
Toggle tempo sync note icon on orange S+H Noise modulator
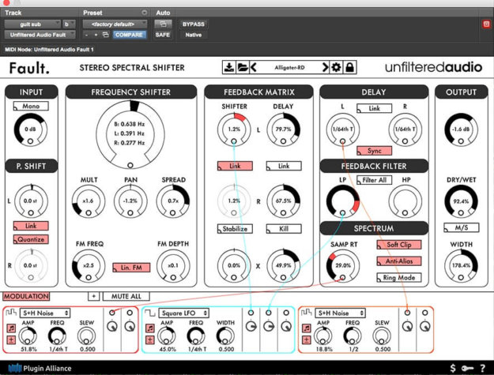pyautogui.click(x=306, y=328)
